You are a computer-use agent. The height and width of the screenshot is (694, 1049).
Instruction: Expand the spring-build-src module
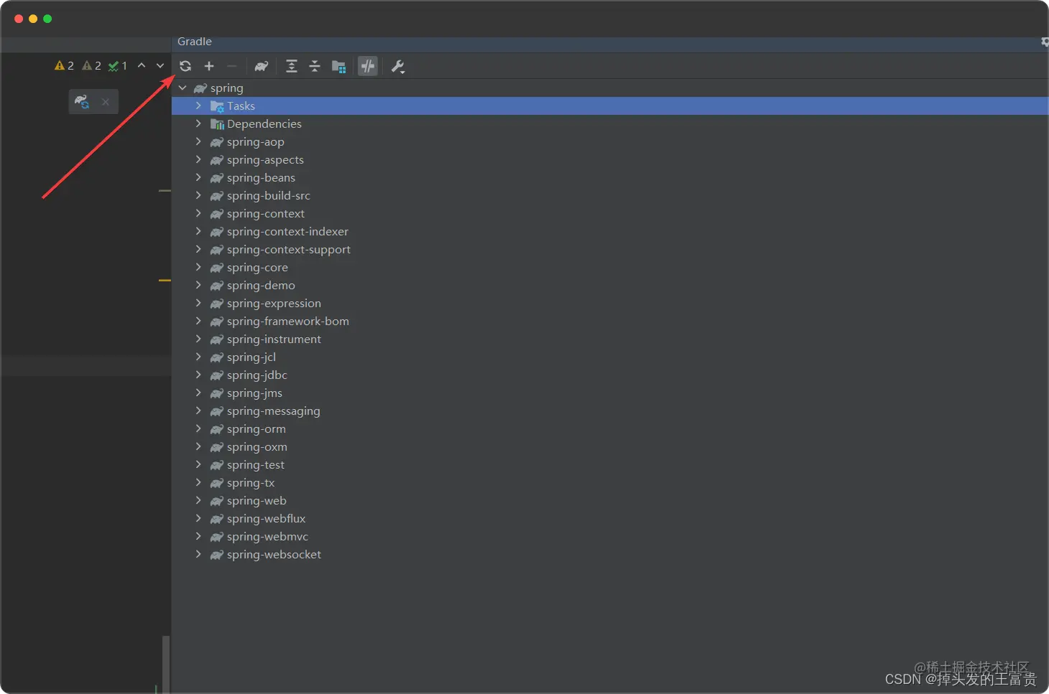[x=199, y=195]
